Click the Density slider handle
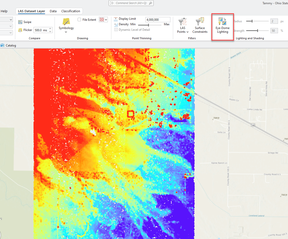This screenshot has width=288, height=239. pos(149,25)
